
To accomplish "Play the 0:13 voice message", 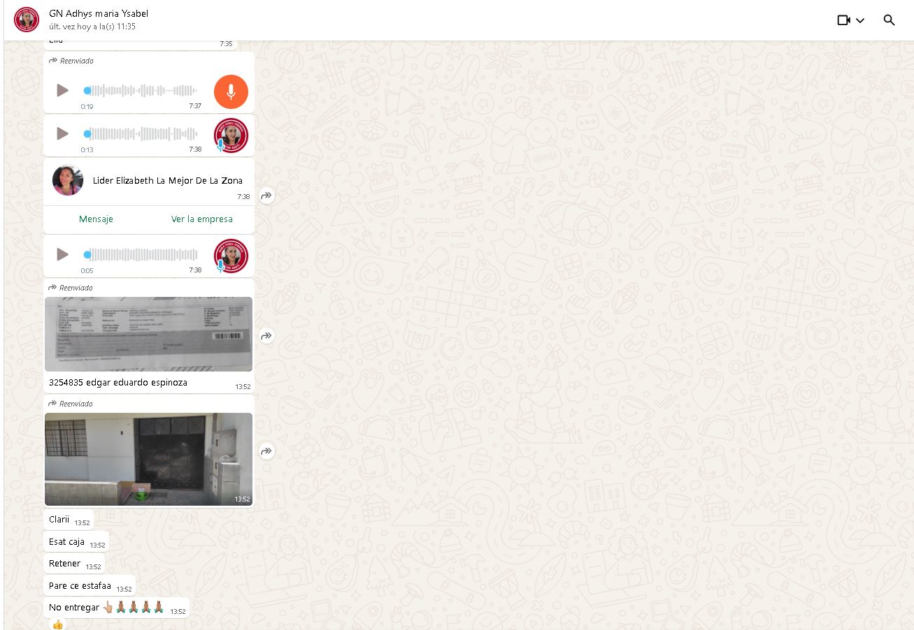I will coord(62,133).
